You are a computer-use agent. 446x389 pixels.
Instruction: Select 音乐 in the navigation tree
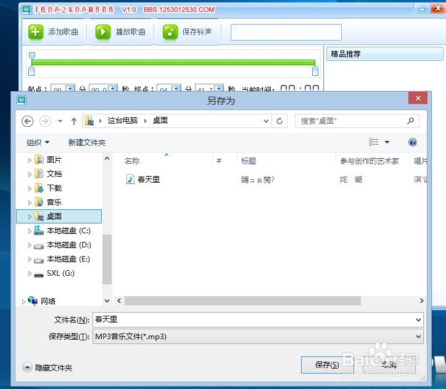click(54, 203)
